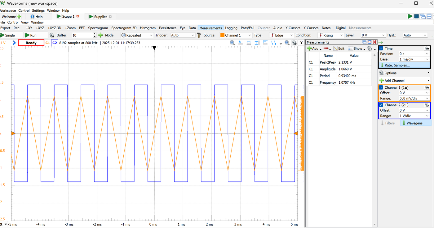Disable Channel 2 checkbox
This screenshot has height=228, width=434.
381,105
